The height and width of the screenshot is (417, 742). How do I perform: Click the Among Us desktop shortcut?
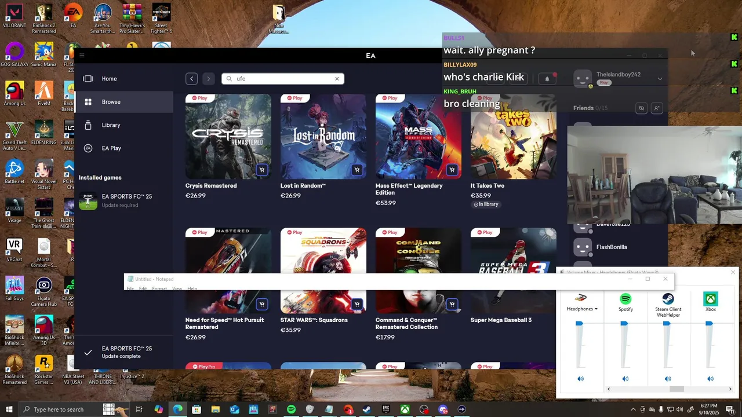tap(14, 94)
